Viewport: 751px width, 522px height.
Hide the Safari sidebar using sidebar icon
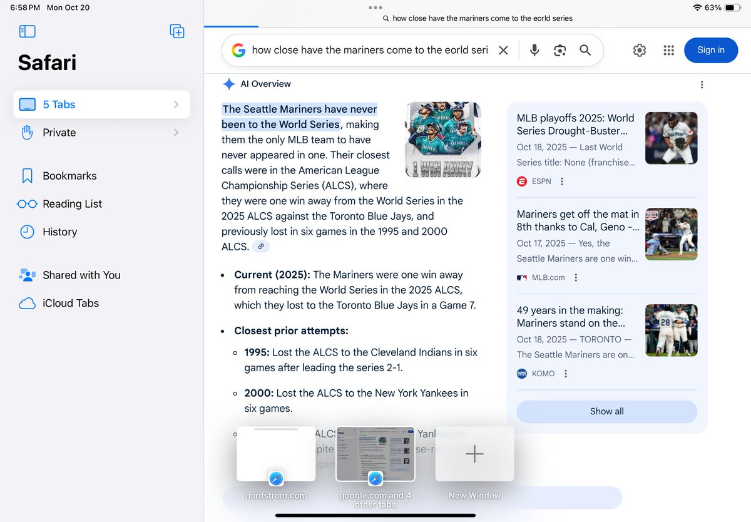(x=28, y=31)
